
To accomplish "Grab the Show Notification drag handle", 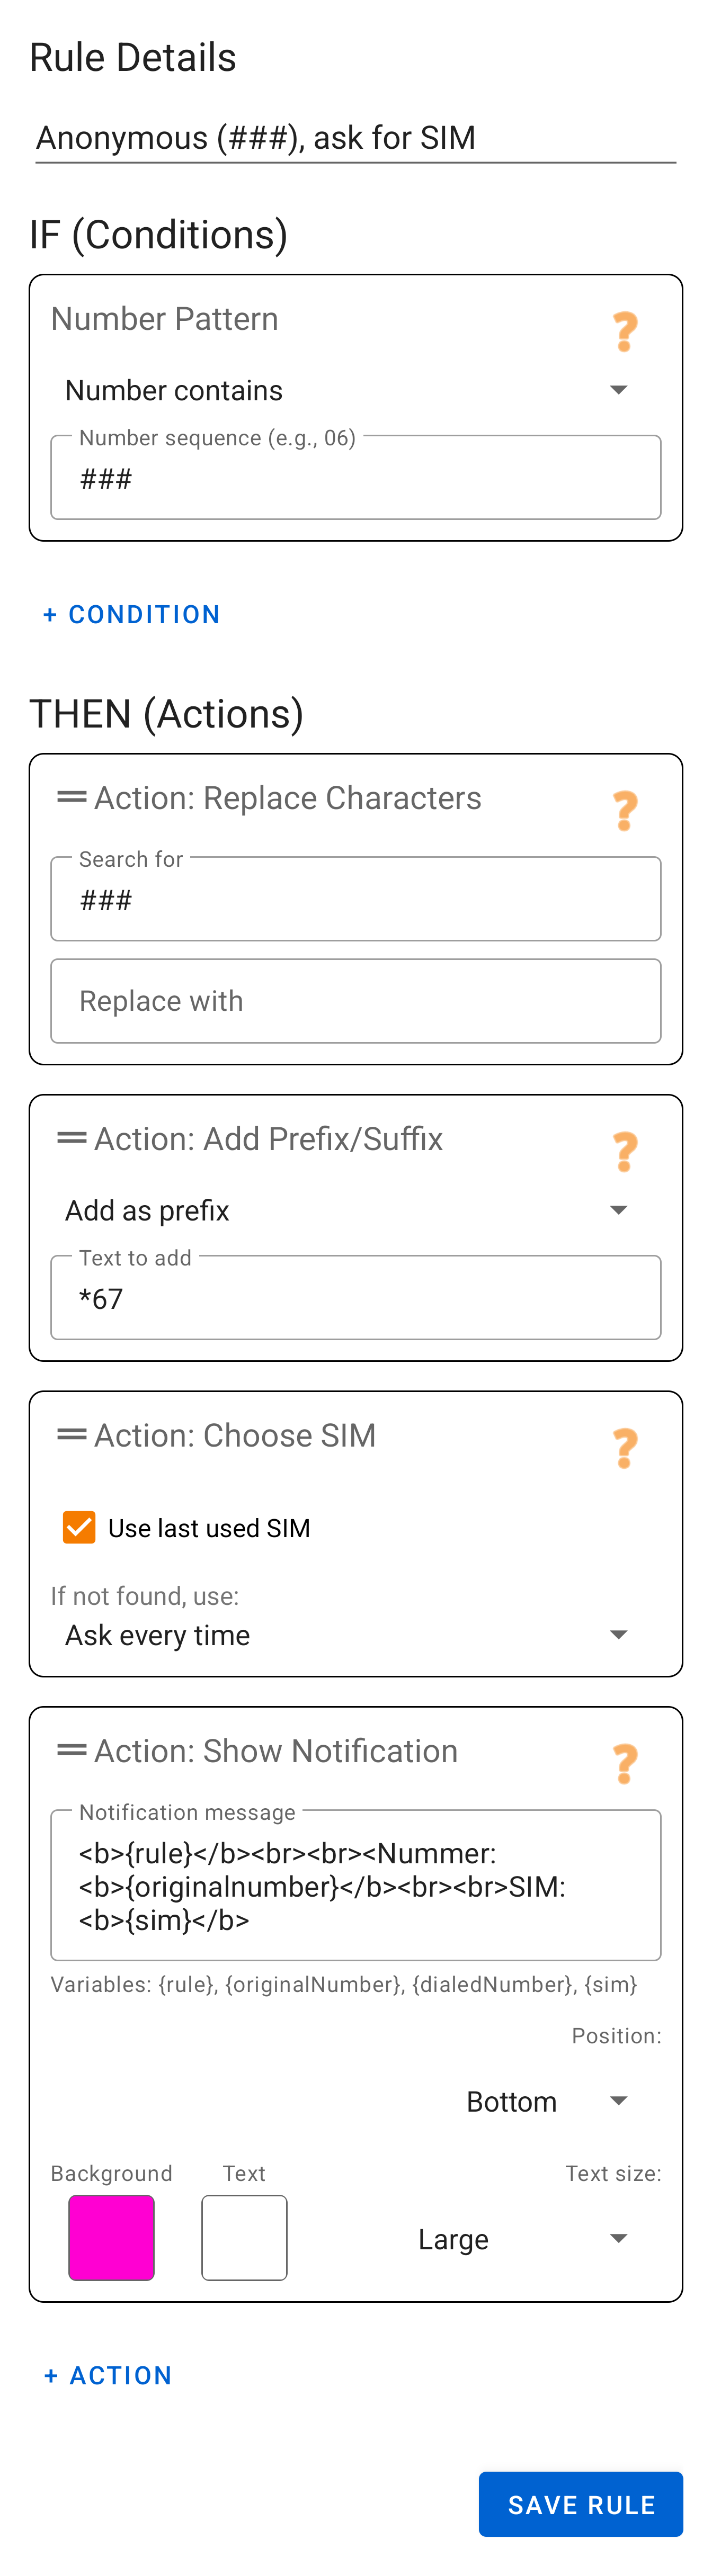I will (71, 1750).
